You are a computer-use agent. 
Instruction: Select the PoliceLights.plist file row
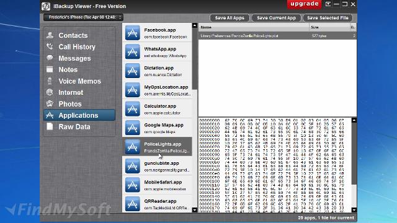click(x=277, y=36)
